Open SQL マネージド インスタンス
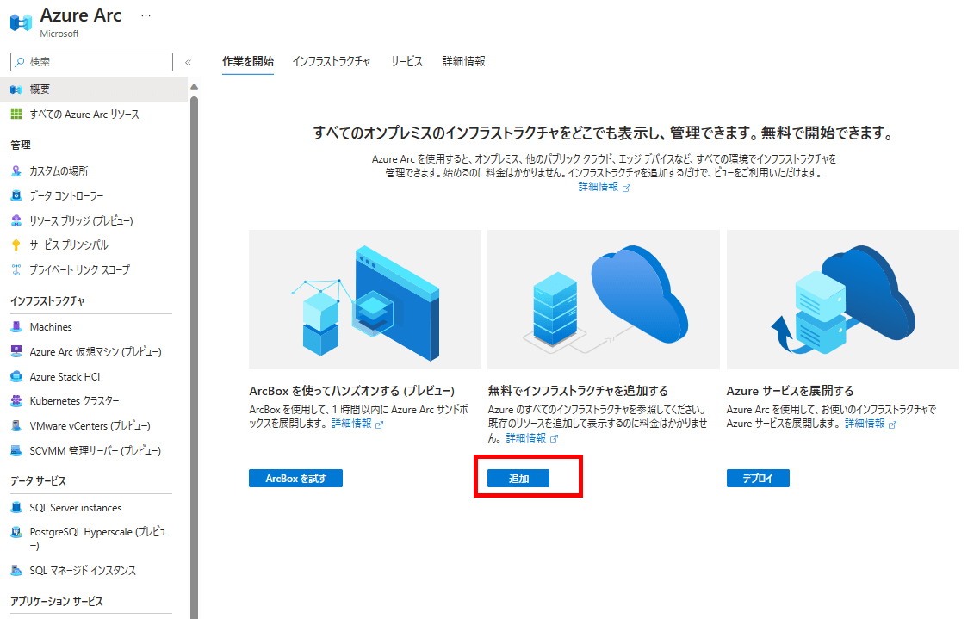Screen dimensions: 980x619 83,570
